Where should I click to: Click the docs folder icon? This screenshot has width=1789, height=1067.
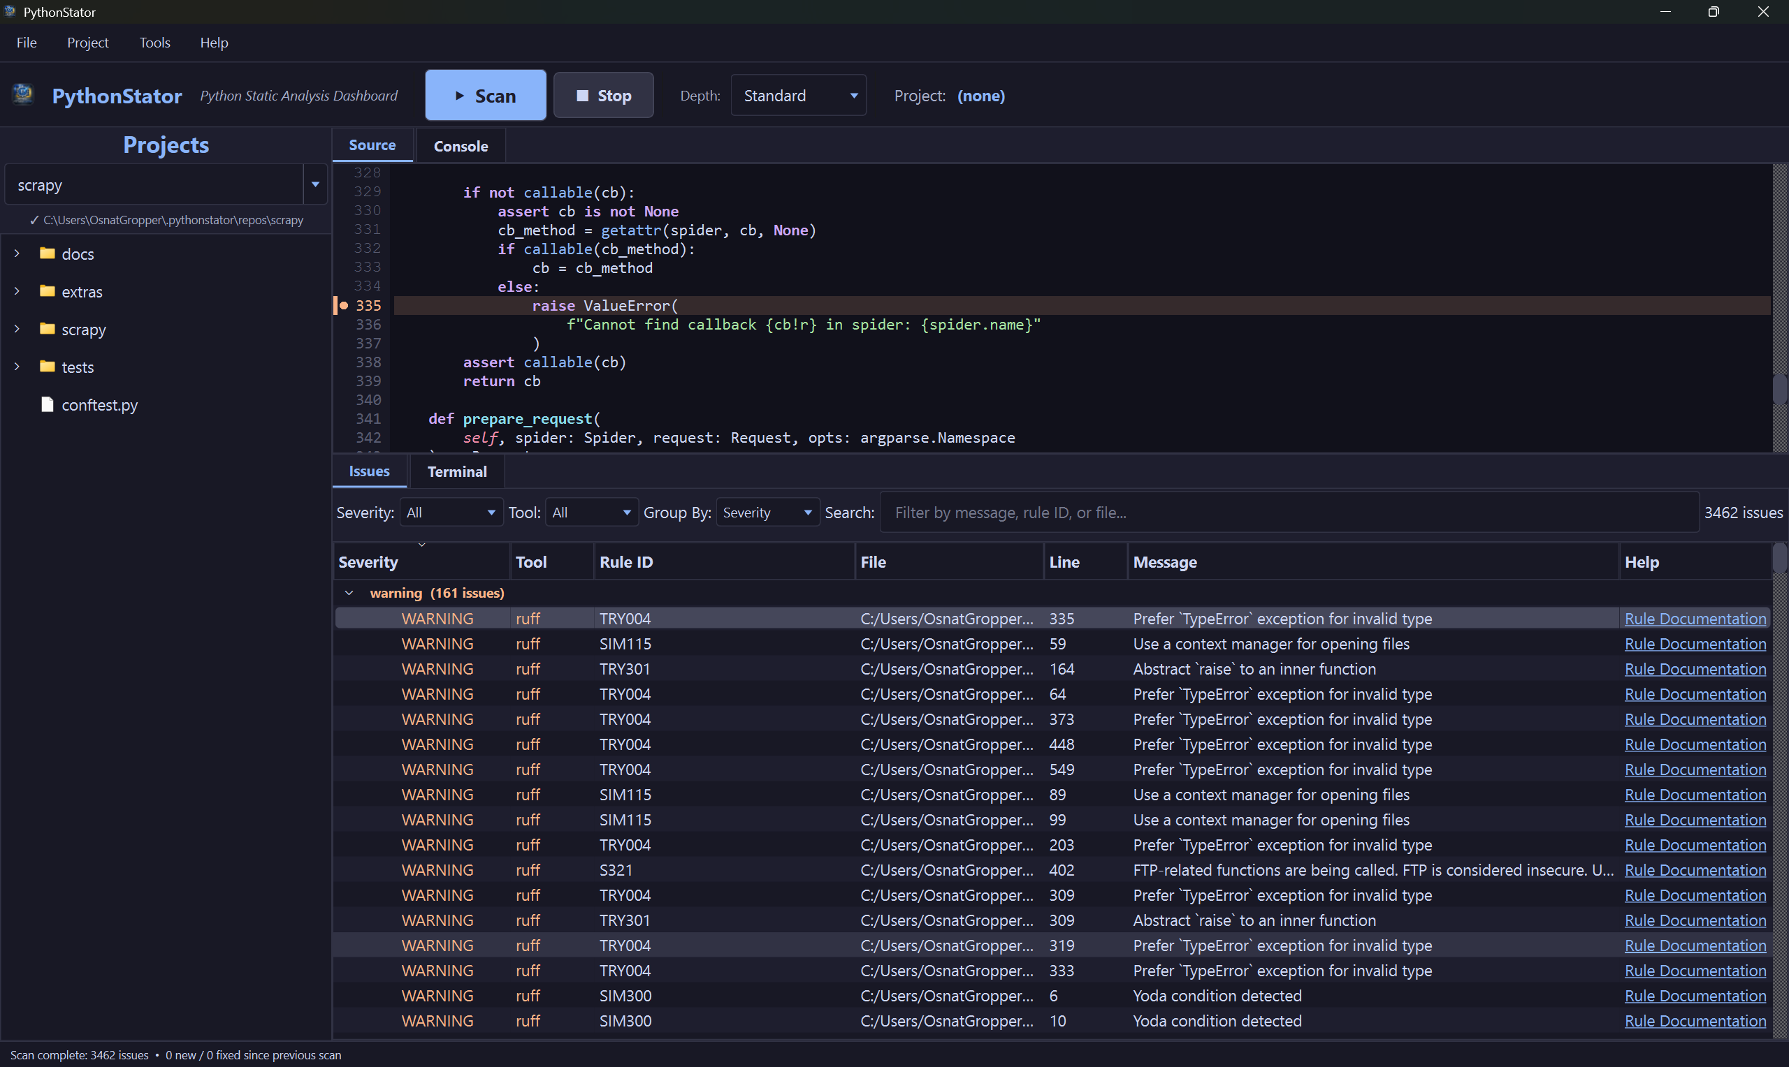click(x=48, y=253)
